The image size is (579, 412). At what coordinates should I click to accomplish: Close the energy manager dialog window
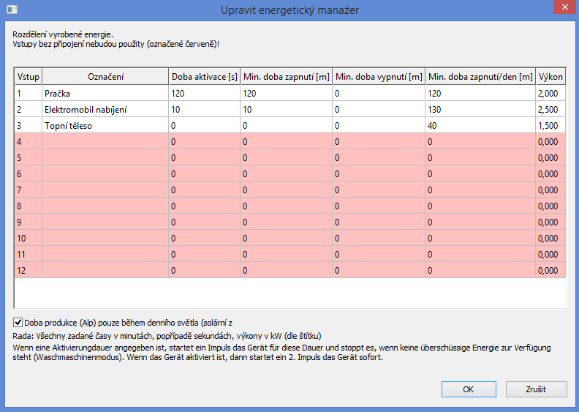(x=561, y=8)
